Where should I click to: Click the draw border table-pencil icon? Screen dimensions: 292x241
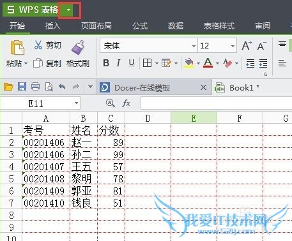point(166,63)
